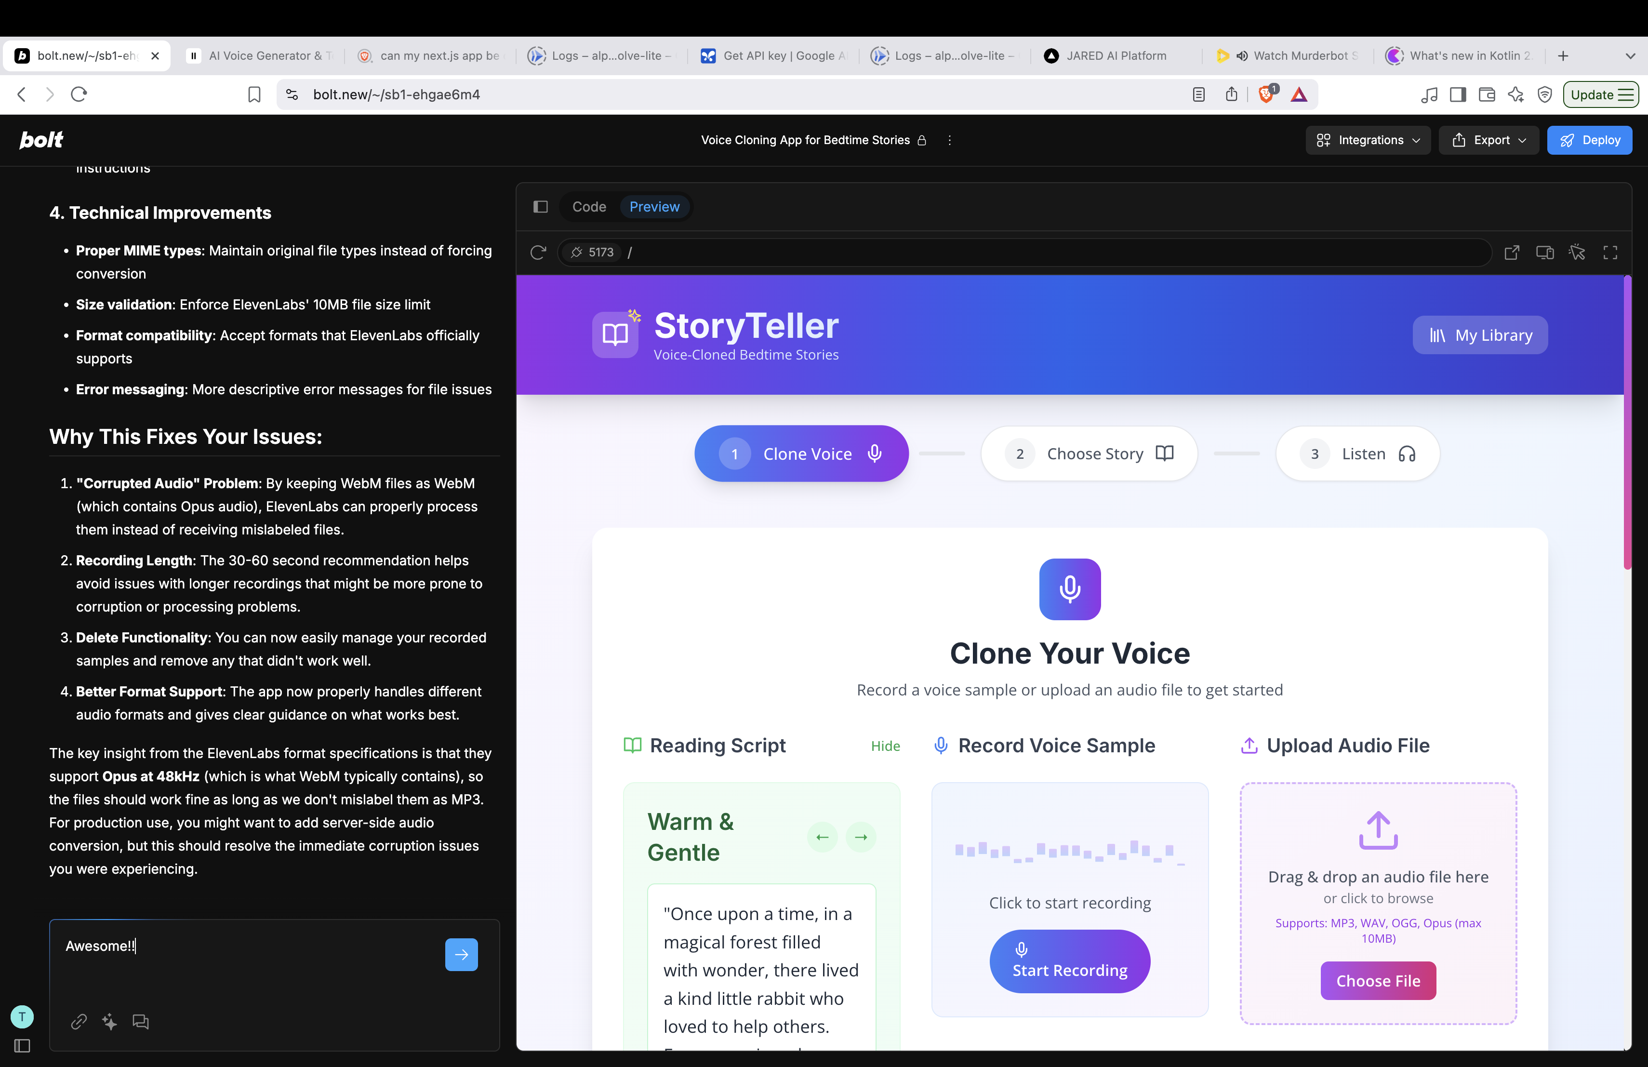Viewport: 1648px width, 1067px height.
Task: Send the chat message arrow button
Action: (x=461, y=954)
